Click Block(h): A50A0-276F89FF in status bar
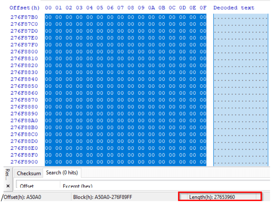This screenshot has width=271, height=202. [102, 197]
